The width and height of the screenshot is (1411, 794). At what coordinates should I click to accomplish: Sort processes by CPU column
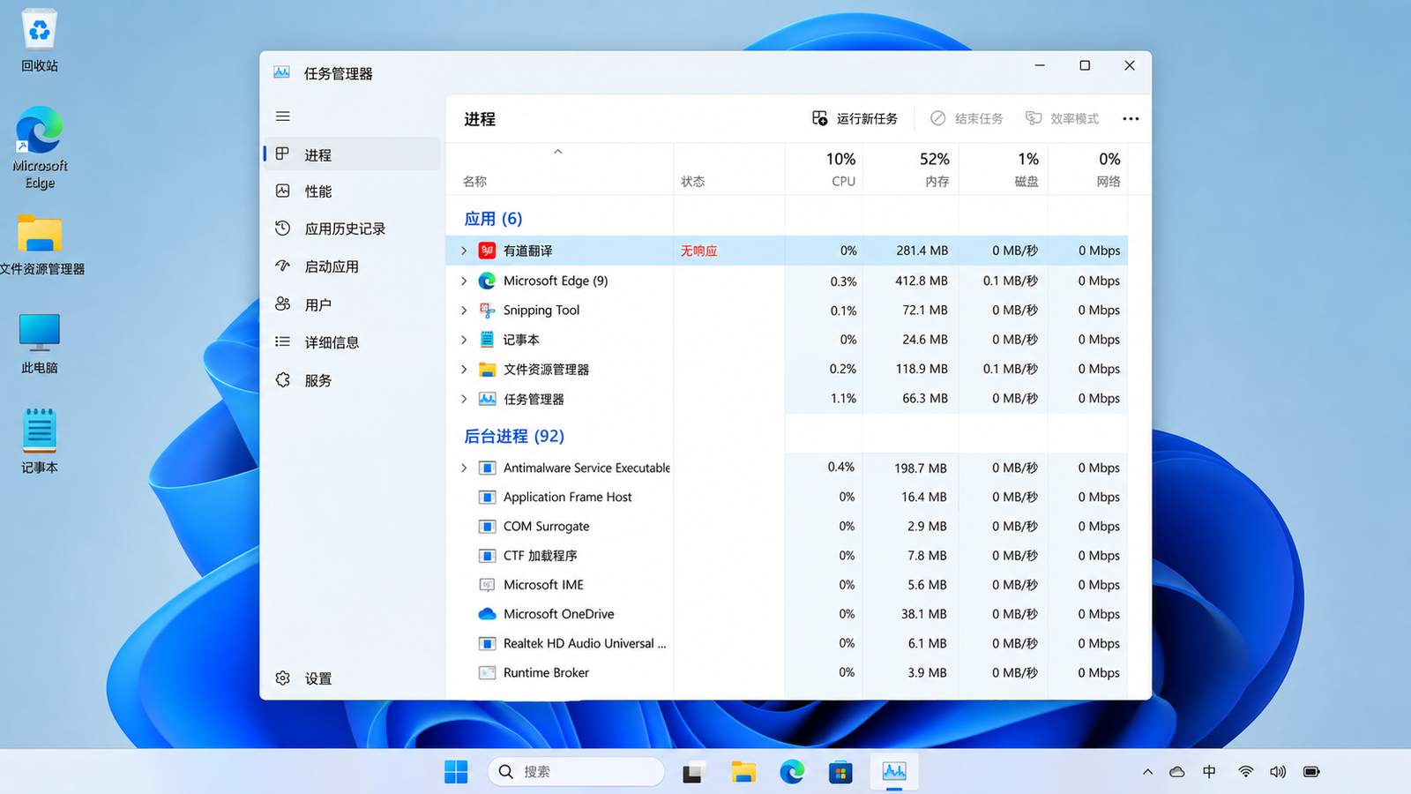click(824, 169)
